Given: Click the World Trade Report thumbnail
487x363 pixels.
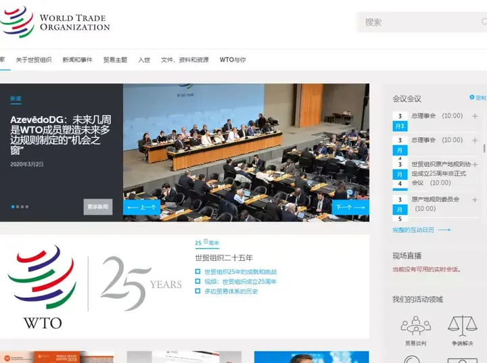Looking at the screenshot, I should point(57,357).
